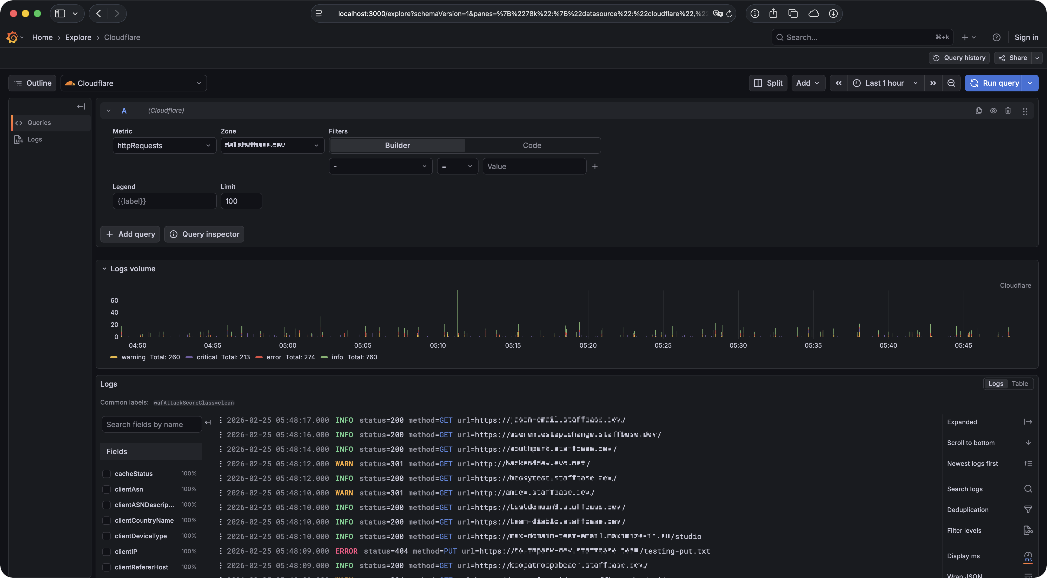Open Search logs option
Screen dimensions: 1047x578
[989, 489]
